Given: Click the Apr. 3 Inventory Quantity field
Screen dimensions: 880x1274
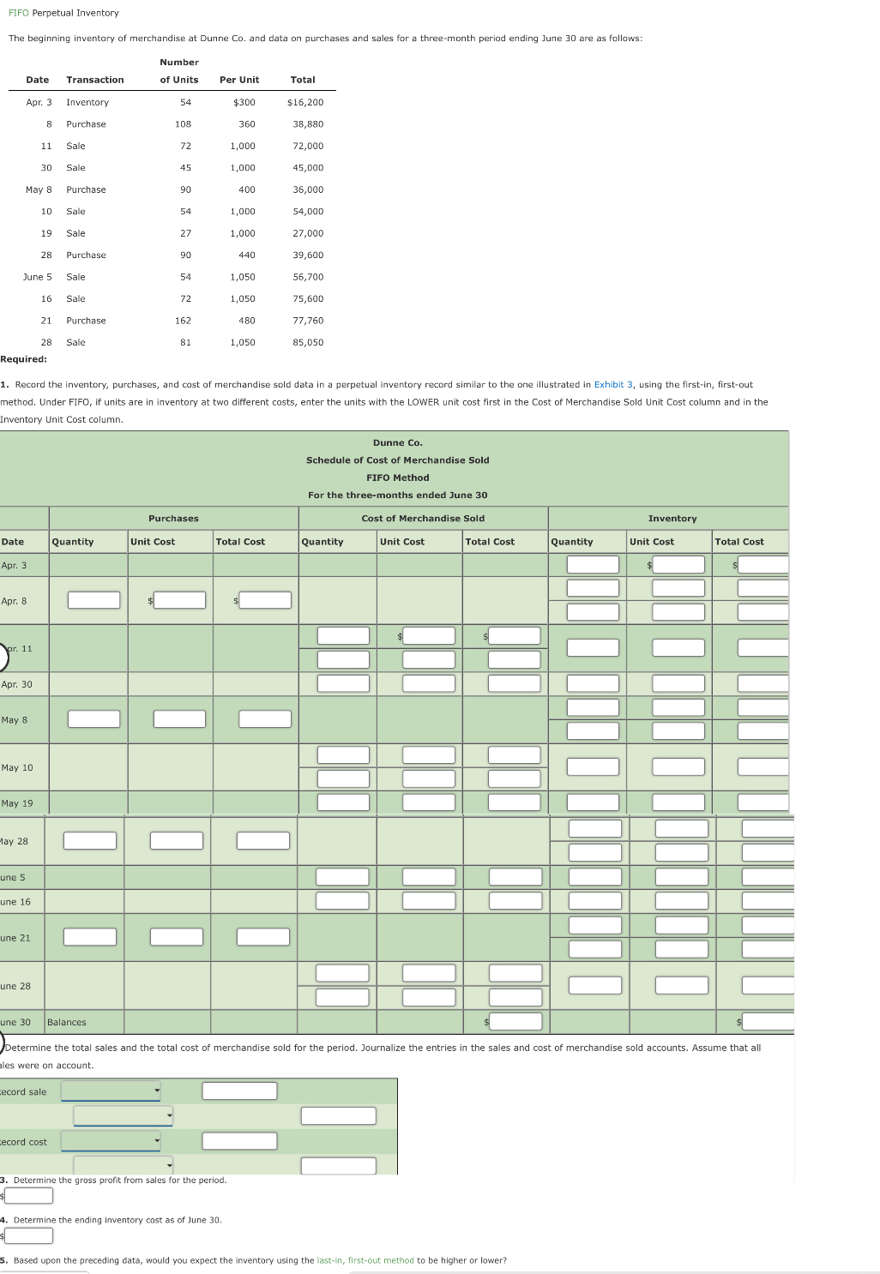Looking at the screenshot, I should point(594,565).
